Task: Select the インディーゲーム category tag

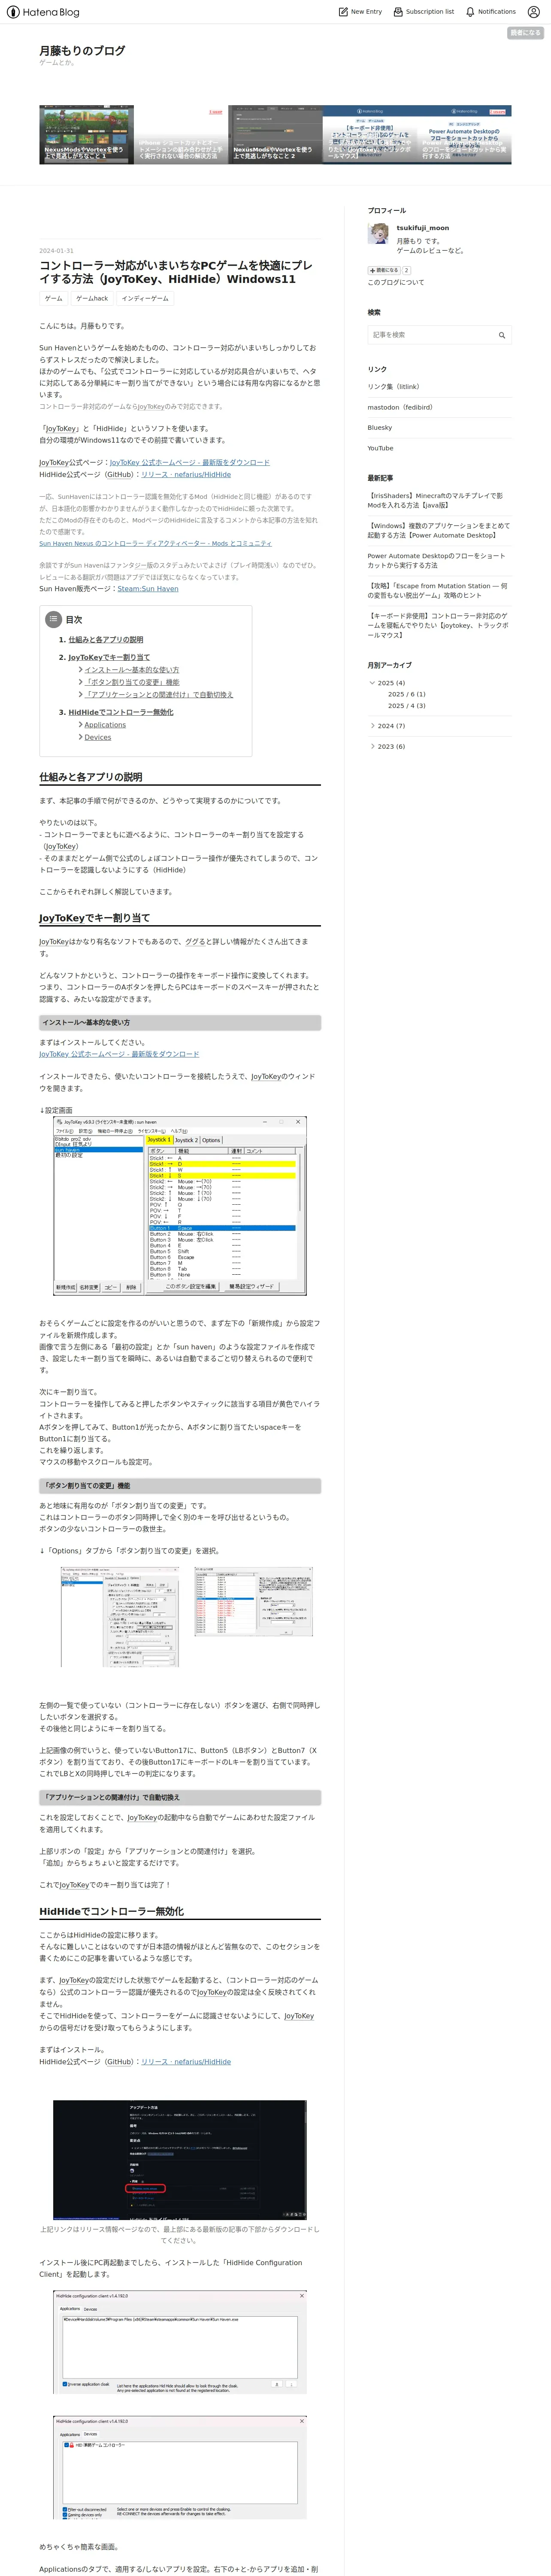Action: (145, 299)
